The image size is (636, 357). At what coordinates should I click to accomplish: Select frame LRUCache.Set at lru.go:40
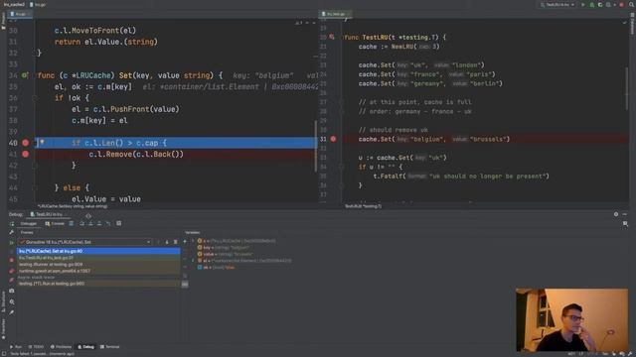[98, 251]
